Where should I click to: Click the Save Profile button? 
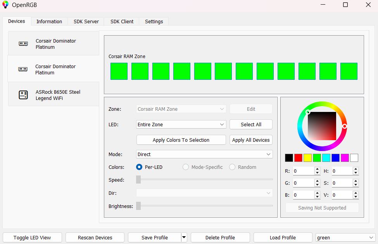coord(155,237)
